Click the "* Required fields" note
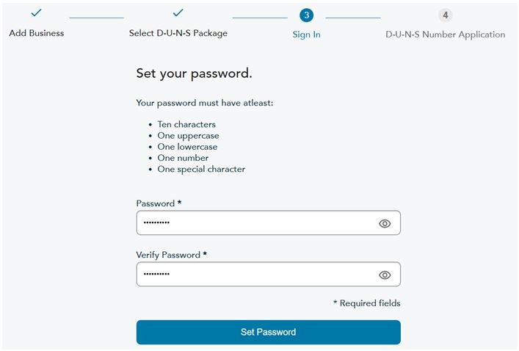 point(366,303)
